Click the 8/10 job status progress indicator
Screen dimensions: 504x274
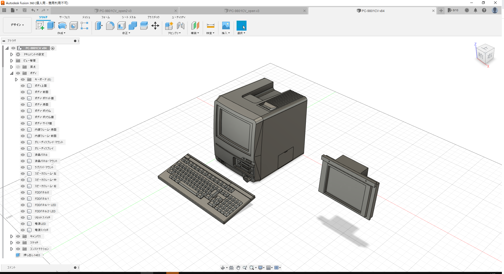(x=453, y=10)
